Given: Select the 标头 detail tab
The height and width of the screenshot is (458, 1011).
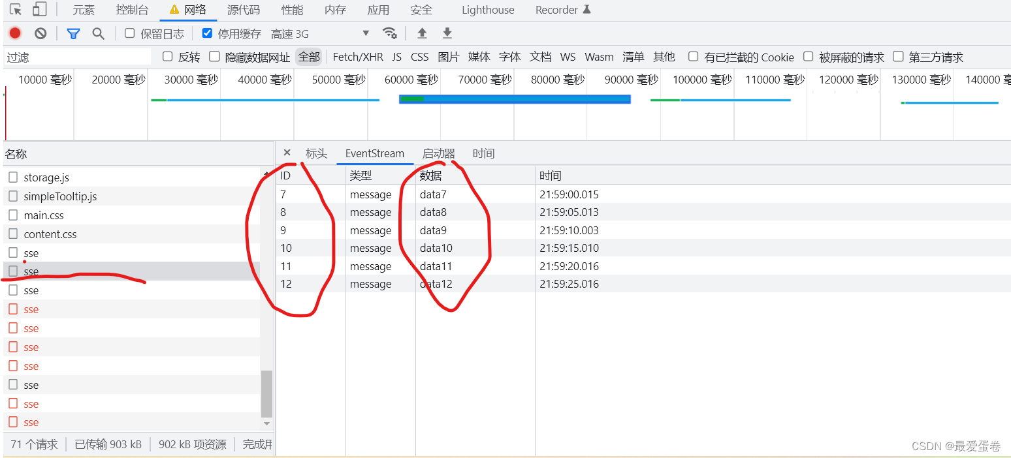Looking at the screenshot, I should [x=316, y=153].
